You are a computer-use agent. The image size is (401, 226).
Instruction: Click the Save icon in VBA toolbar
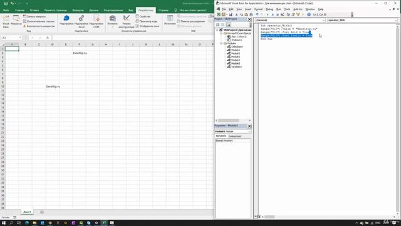[231, 14]
